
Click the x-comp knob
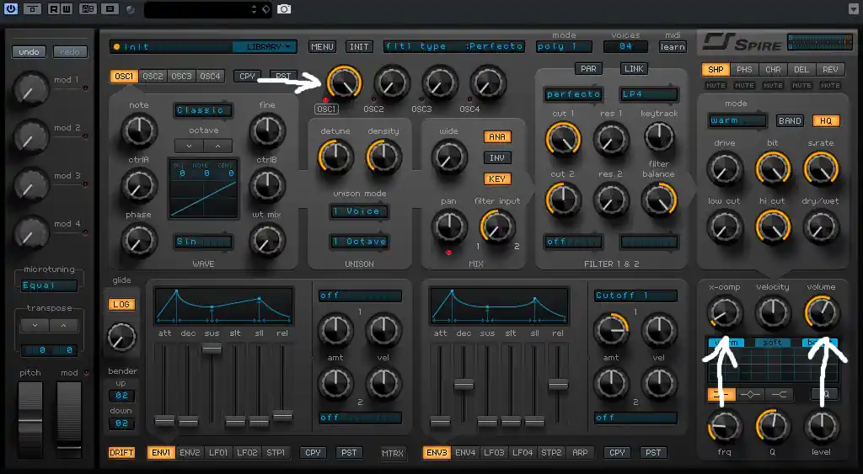[724, 312]
